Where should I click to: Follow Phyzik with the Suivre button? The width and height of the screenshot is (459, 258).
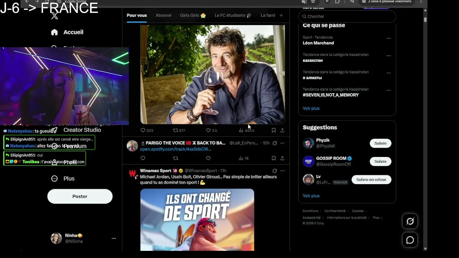(x=380, y=143)
